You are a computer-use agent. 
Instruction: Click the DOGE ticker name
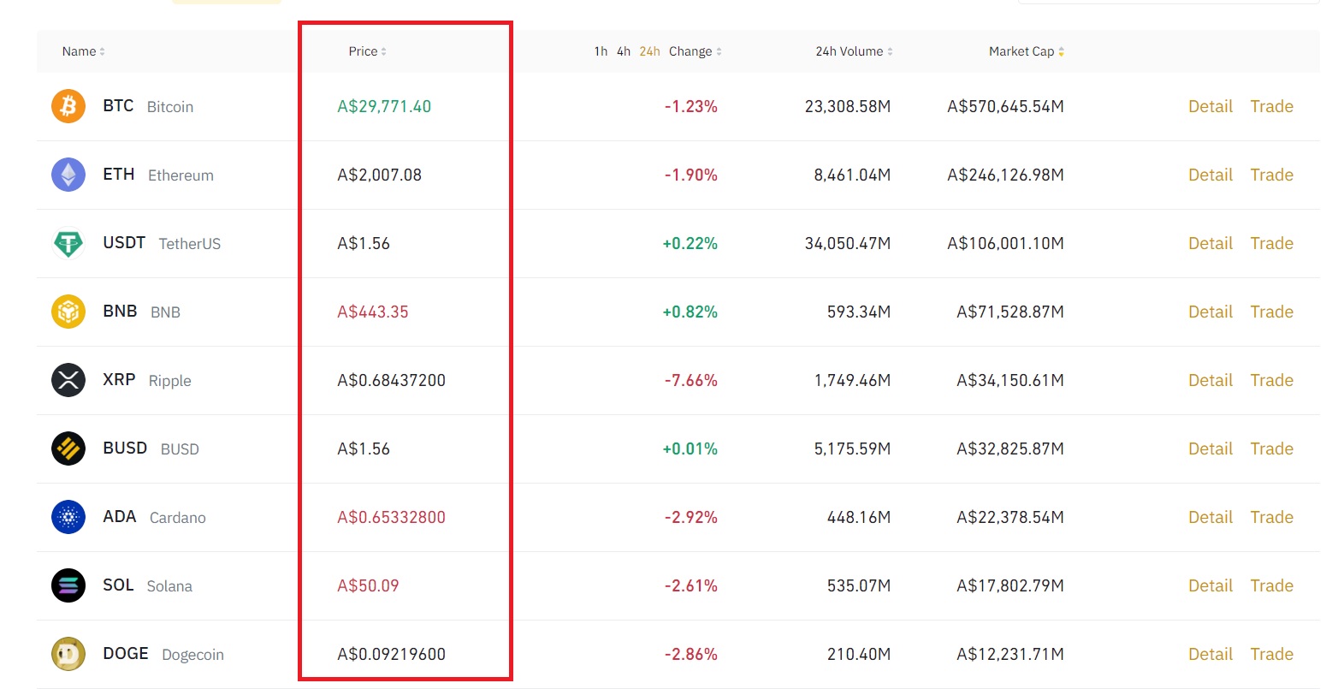click(x=126, y=653)
